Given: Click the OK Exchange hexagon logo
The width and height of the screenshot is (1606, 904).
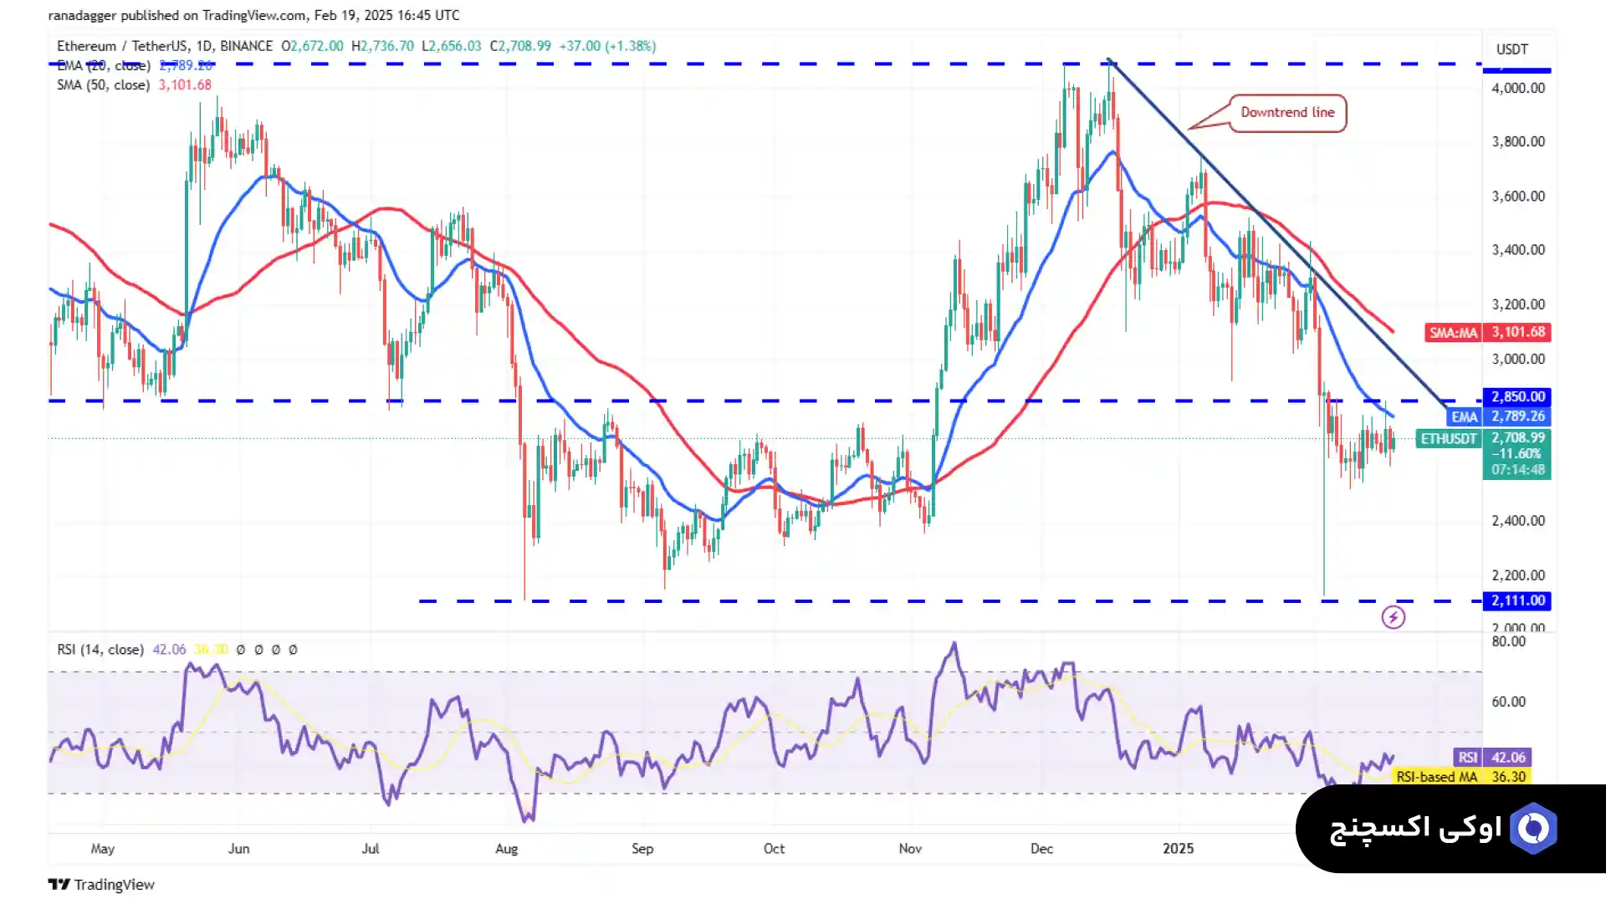Looking at the screenshot, I should pos(1533,828).
